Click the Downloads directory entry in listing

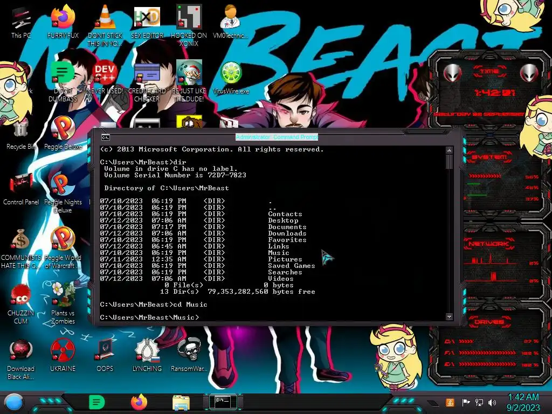point(287,233)
